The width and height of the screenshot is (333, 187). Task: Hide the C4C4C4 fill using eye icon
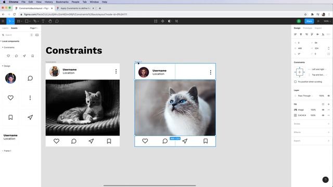pos(323,115)
